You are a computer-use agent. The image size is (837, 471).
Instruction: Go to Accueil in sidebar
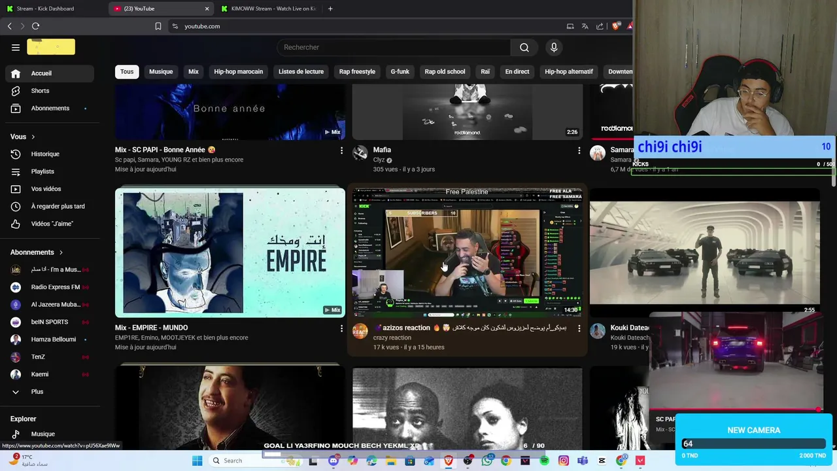pos(50,73)
